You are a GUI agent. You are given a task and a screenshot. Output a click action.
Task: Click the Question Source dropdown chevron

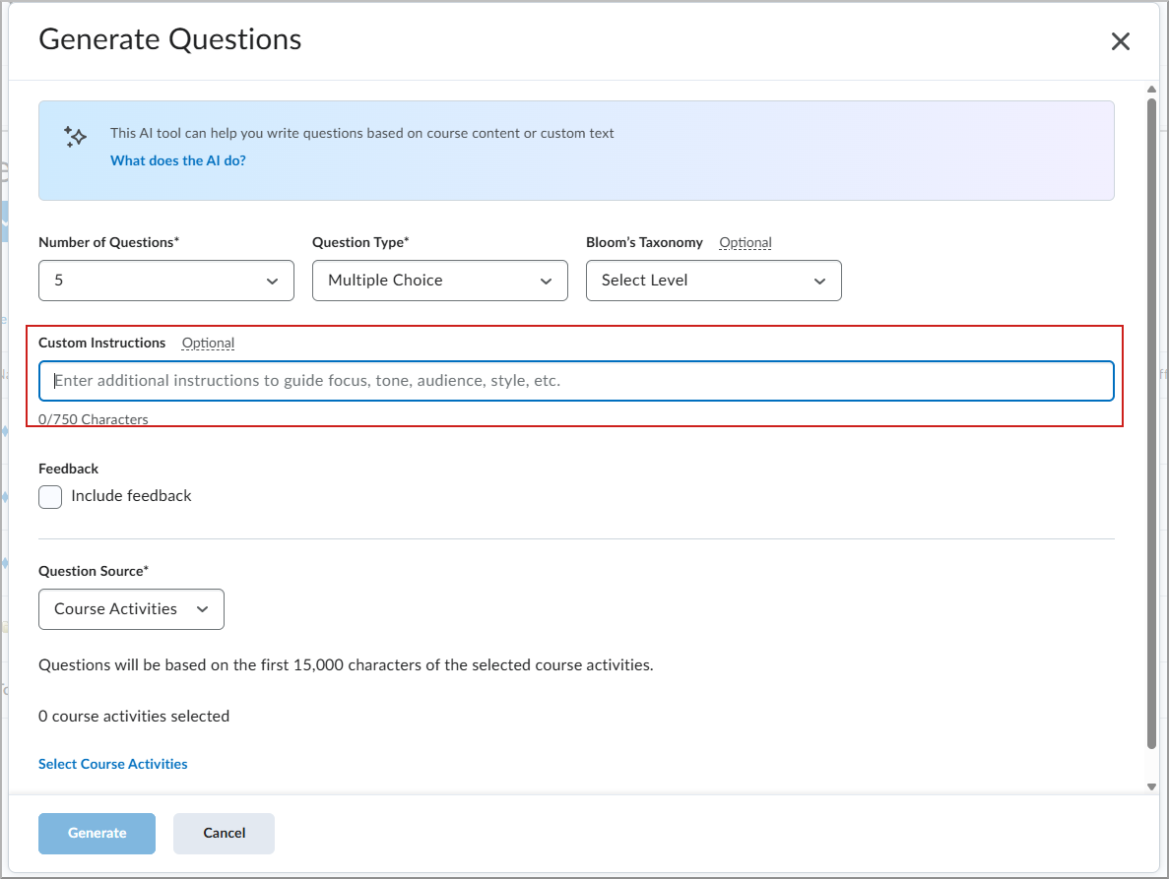(x=202, y=609)
